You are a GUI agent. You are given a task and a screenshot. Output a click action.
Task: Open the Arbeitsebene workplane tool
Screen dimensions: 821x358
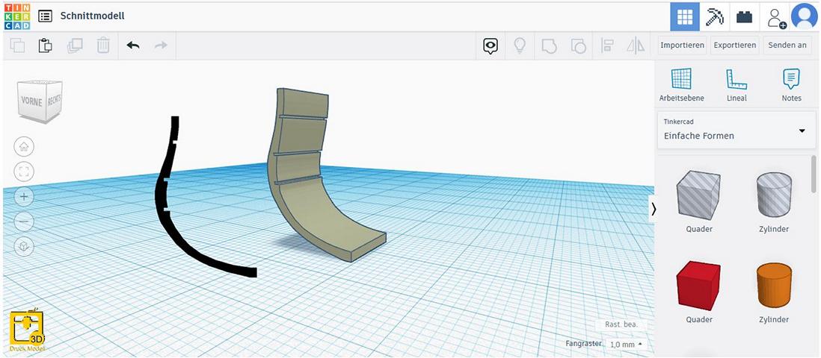click(681, 85)
